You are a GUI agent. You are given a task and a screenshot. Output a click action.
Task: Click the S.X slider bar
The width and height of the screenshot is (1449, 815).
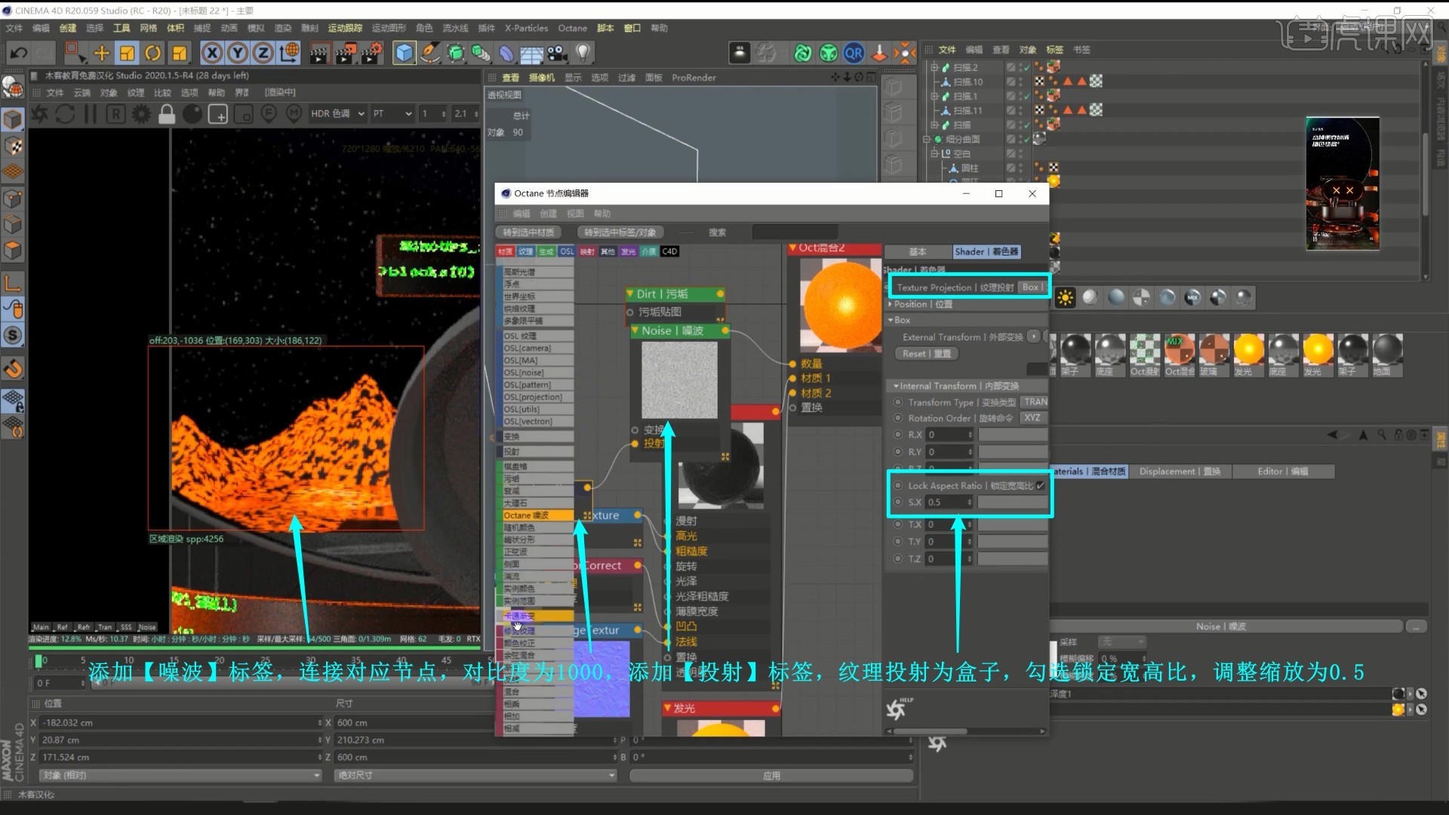tap(1012, 502)
